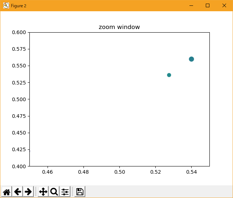The image size is (233, 198).
Task: Click the 'zoom window' plot title
Action: click(x=119, y=27)
